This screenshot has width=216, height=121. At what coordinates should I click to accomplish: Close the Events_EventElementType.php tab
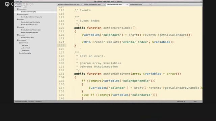click(81, 4)
